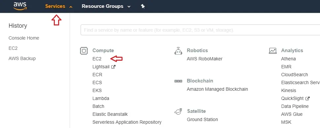
Task: Click external link icon beside Lightsail
Action: tap(113, 67)
